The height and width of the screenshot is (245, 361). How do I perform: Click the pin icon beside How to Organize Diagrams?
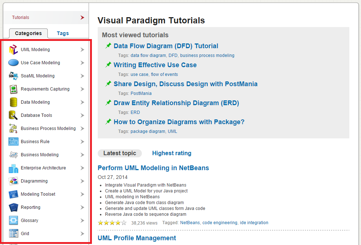tap(108, 122)
